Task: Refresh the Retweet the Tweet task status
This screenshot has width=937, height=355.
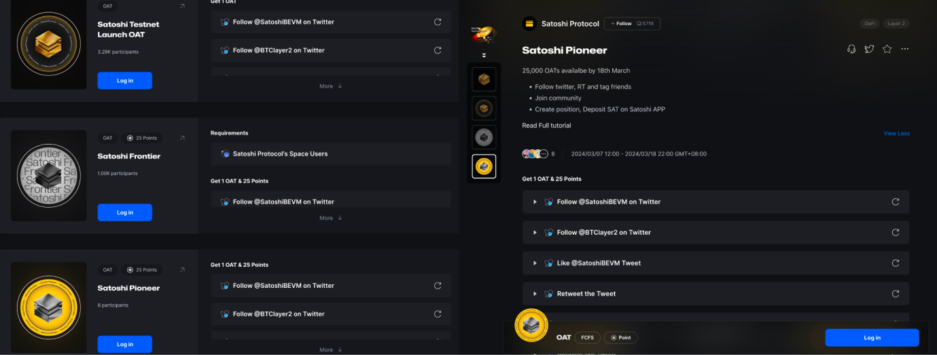Action: point(895,294)
